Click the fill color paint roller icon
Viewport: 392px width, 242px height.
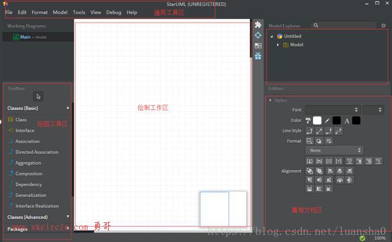(x=308, y=121)
